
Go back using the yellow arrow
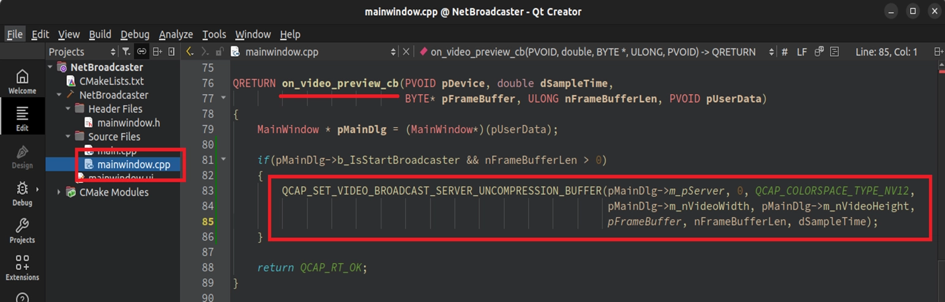190,52
